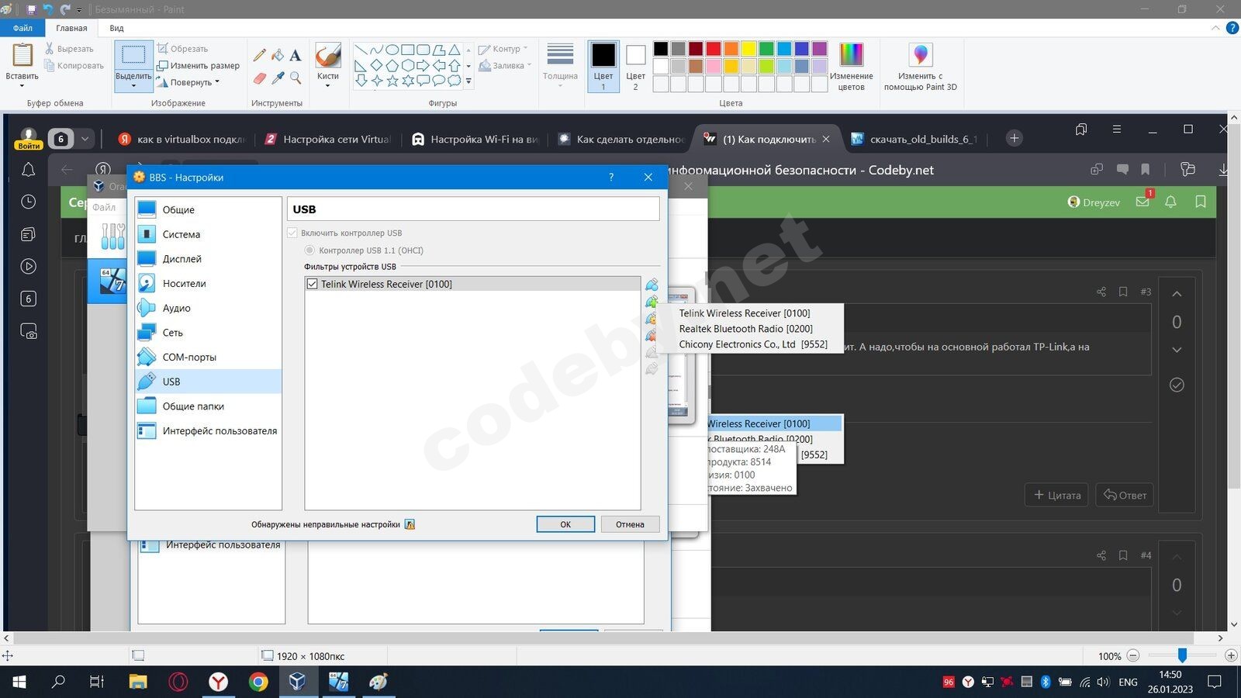This screenshot has height=698, width=1241.
Task: Choose the Brushes tool icon
Action: [x=328, y=55]
